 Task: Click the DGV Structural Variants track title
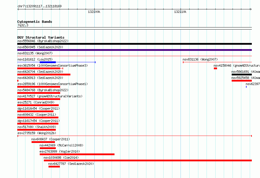[x=41, y=37]
